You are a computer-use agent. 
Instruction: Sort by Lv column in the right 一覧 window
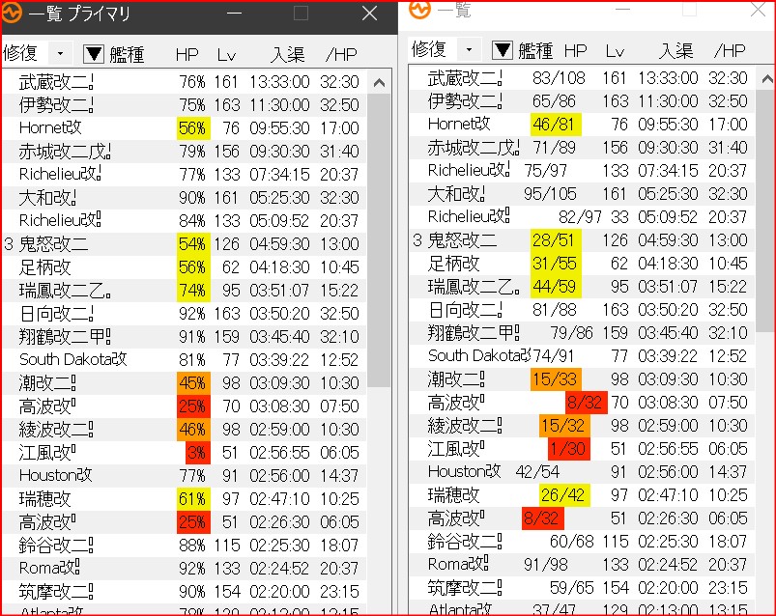click(x=615, y=50)
